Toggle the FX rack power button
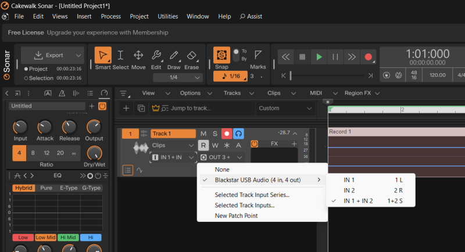Screen dimensions: 465x252 click(x=254, y=144)
